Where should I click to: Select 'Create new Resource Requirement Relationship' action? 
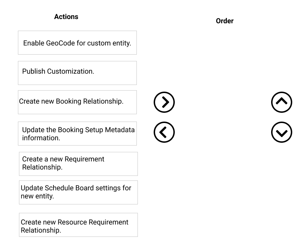[78, 225]
